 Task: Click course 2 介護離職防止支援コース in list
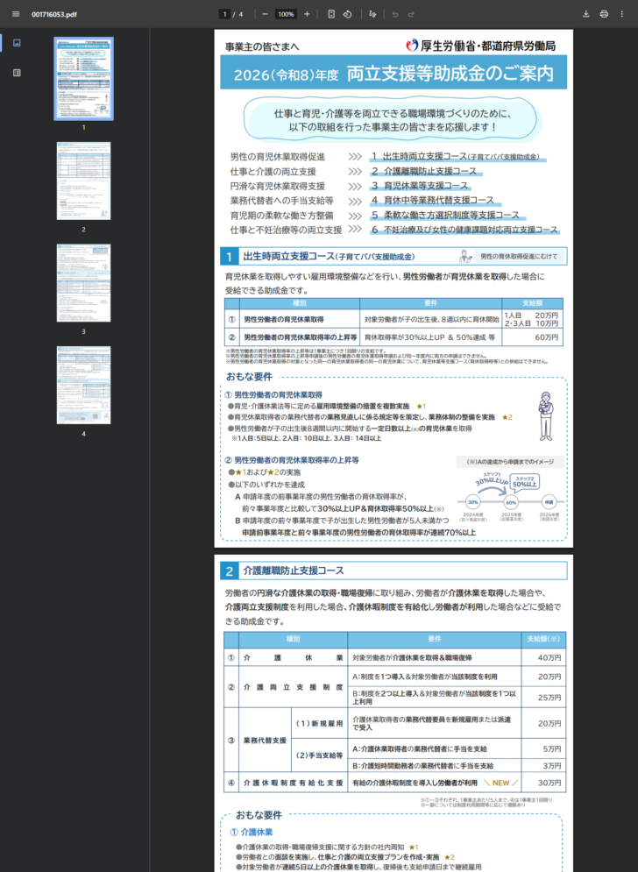pos(424,171)
